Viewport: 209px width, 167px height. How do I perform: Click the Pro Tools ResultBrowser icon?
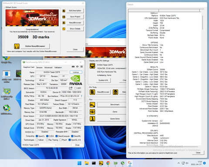point(92,92)
